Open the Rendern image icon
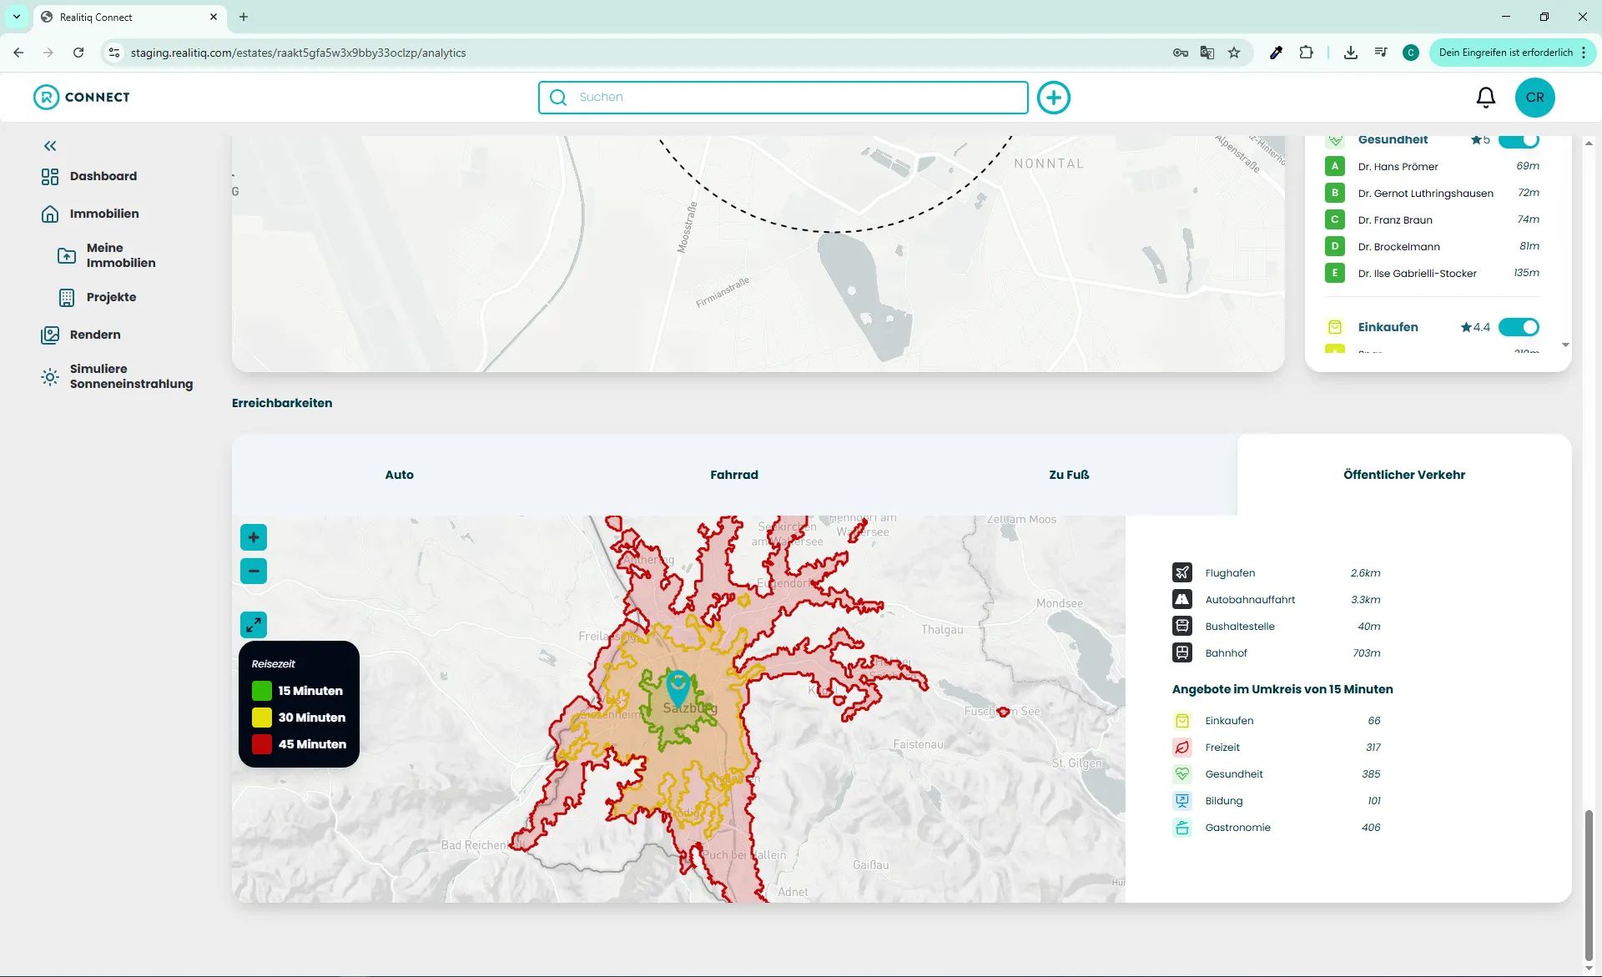 point(50,335)
